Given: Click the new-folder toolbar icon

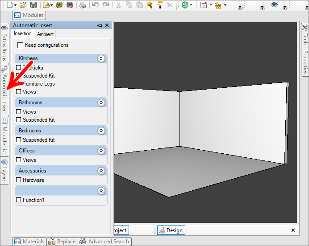Looking at the screenshot, I should click(46, 5).
